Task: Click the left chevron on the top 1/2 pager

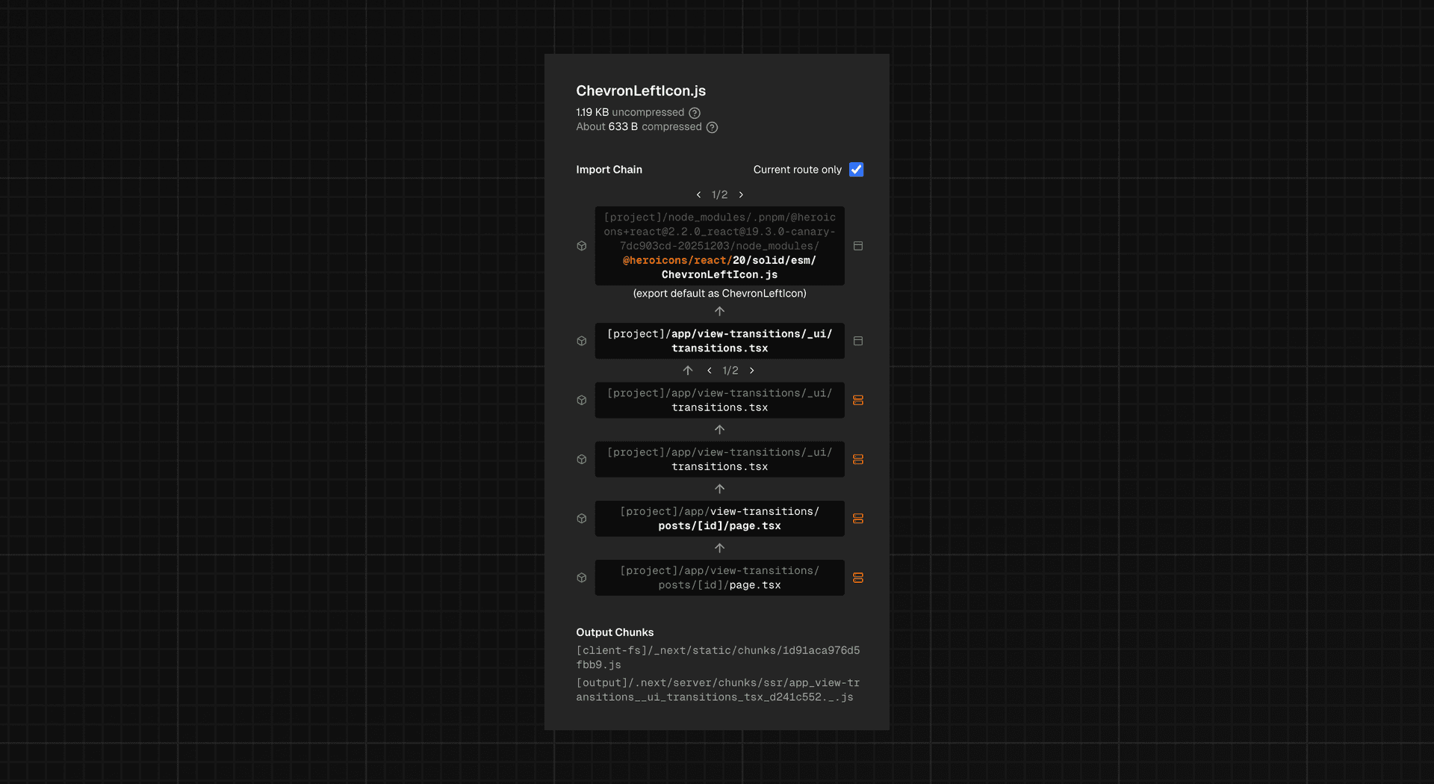Action: click(x=698, y=194)
